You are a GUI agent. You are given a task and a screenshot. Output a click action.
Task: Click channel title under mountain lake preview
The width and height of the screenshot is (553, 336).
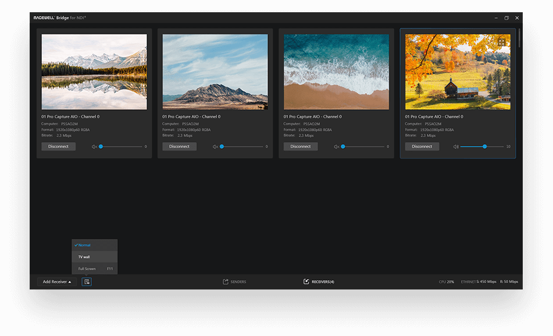pyautogui.click(x=70, y=117)
